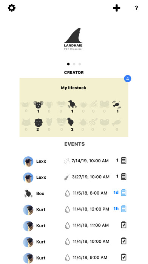This screenshot has height=264, width=148.
Task: Open help via the question mark
Action: 136,8
